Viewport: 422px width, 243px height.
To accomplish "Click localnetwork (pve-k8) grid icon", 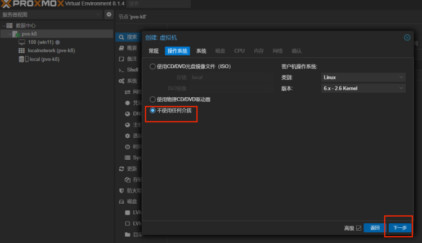I will pyautogui.click(x=21, y=51).
